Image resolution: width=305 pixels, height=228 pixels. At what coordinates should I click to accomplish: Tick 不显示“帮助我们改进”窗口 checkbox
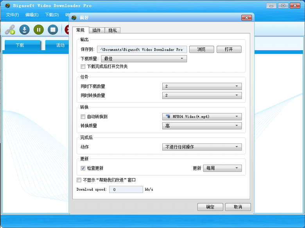tap(79, 180)
